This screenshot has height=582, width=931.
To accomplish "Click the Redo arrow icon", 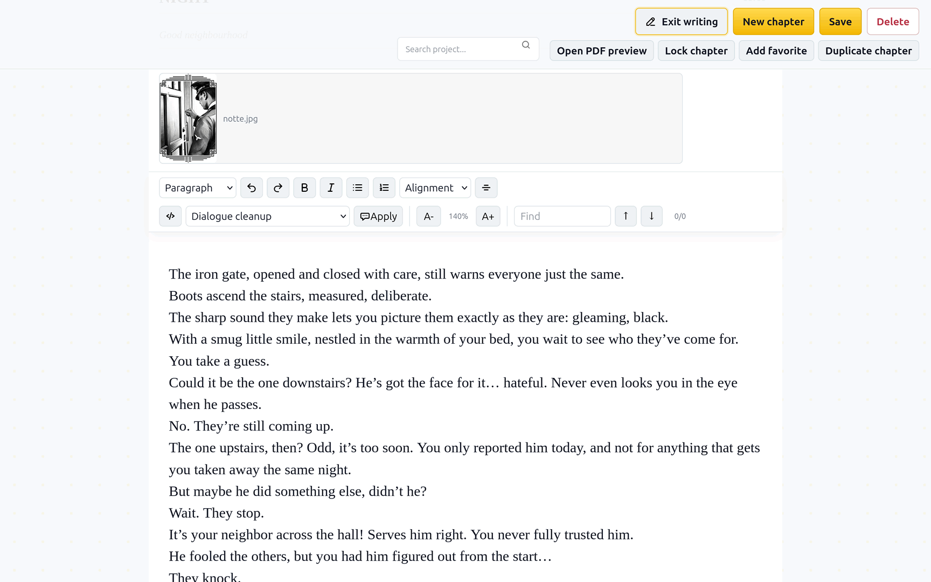I will coord(278,188).
